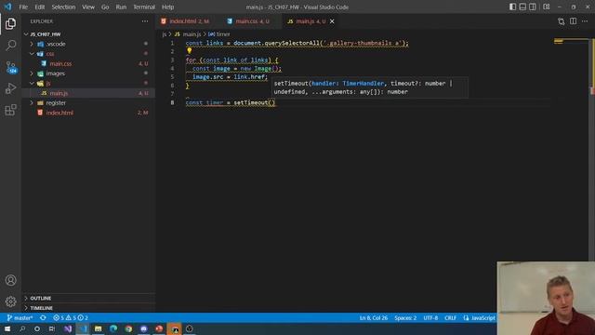Open the Run menu
The image size is (595, 335).
[121, 7]
